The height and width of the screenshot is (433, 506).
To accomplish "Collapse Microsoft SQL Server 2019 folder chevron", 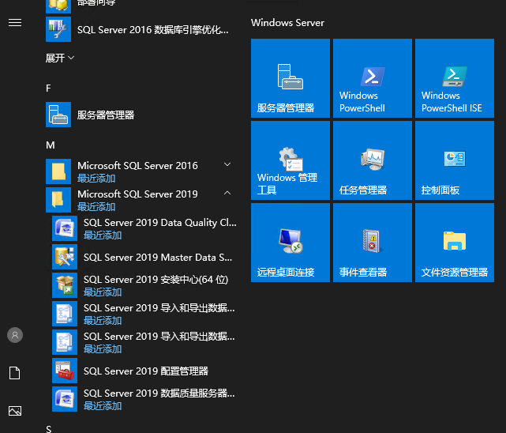I will click(x=227, y=193).
